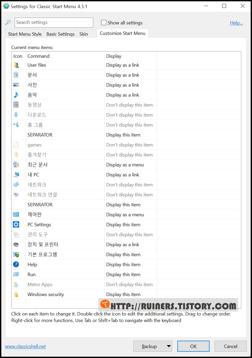Change display setting of Metro Apps

(x=129, y=285)
